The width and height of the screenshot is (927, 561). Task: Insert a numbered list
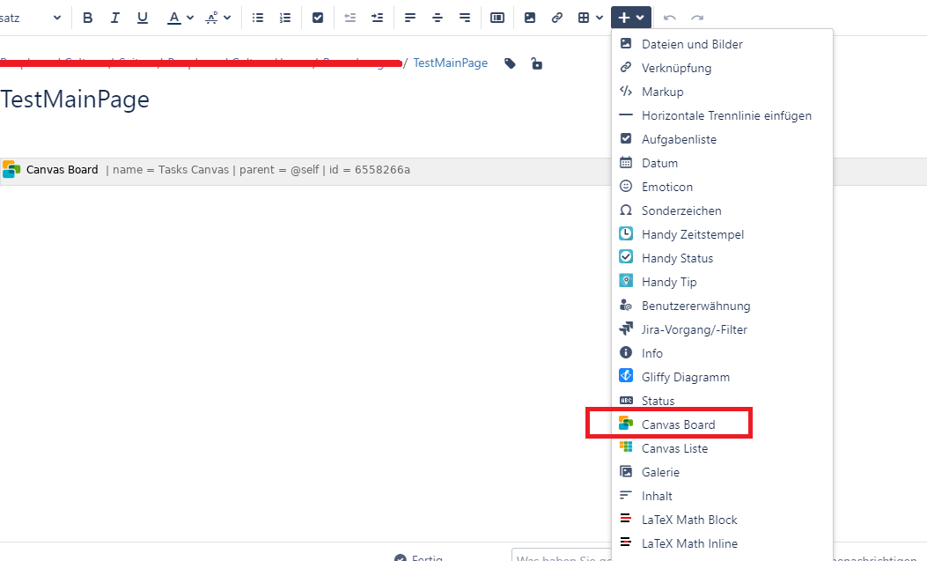coord(285,18)
